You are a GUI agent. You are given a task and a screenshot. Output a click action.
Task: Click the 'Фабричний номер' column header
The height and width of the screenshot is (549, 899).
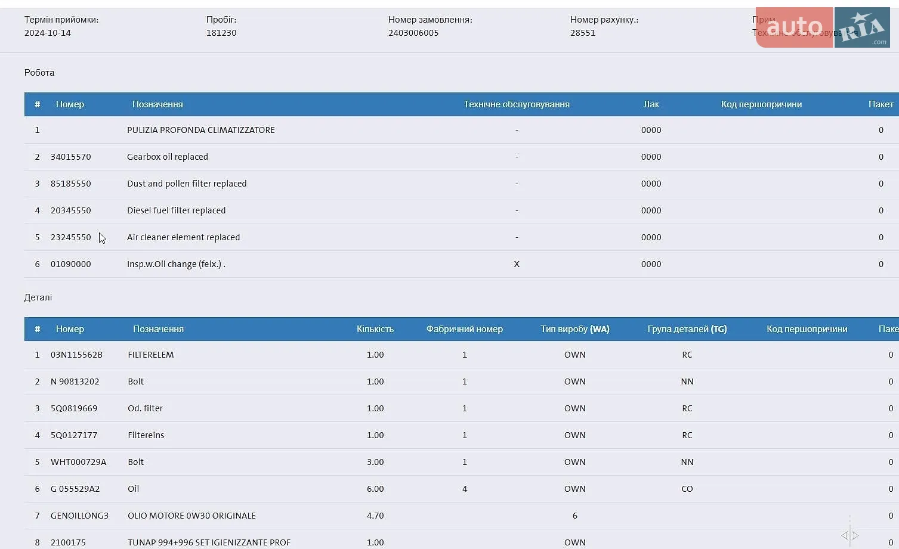click(x=465, y=329)
